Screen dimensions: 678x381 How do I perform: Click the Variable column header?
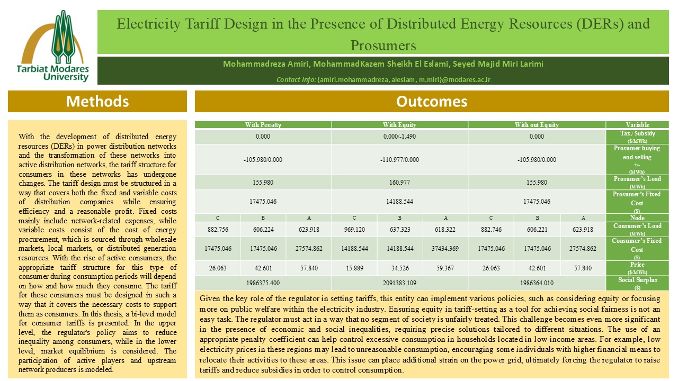coord(637,125)
